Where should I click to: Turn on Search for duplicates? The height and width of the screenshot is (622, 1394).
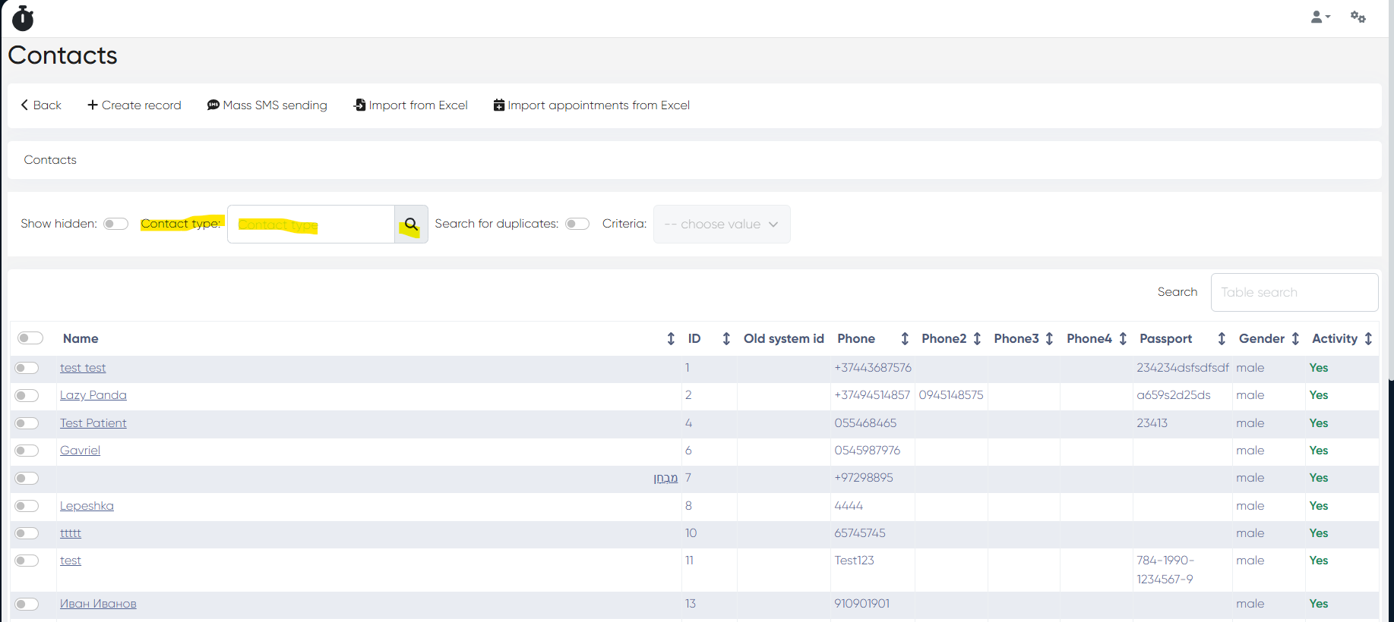(577, 224)
